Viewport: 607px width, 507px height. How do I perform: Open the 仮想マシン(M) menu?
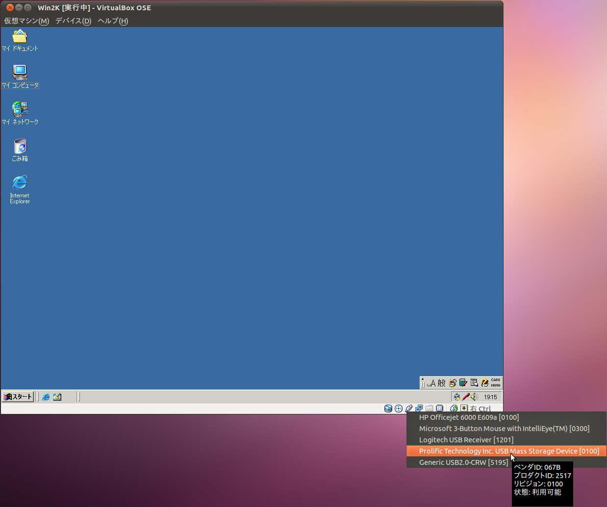(x=26, y=21)
